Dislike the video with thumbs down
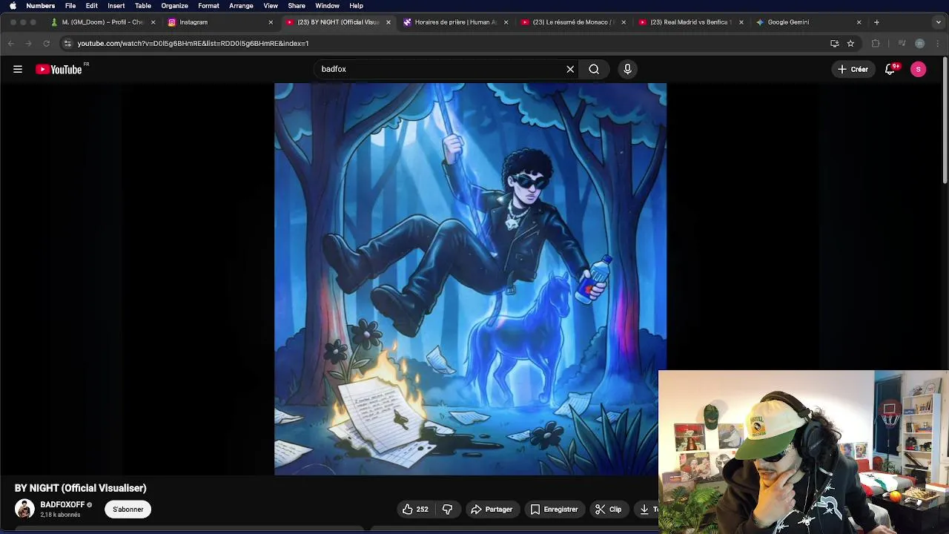The image size is (949, 534). point(447,510)
